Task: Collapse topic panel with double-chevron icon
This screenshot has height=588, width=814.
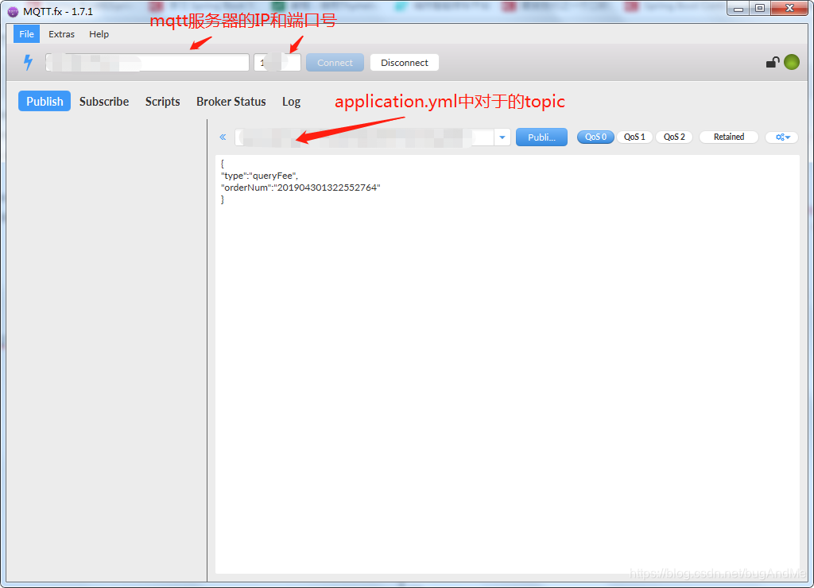Action: 223,137
